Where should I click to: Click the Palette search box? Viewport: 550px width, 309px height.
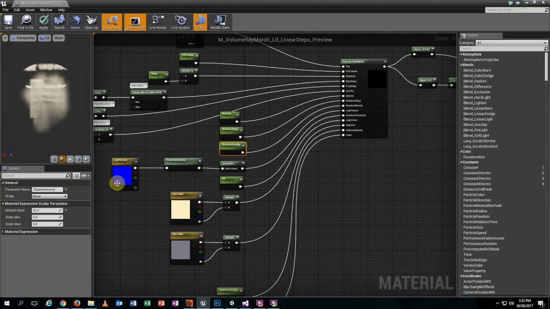(x=504, y=48)
